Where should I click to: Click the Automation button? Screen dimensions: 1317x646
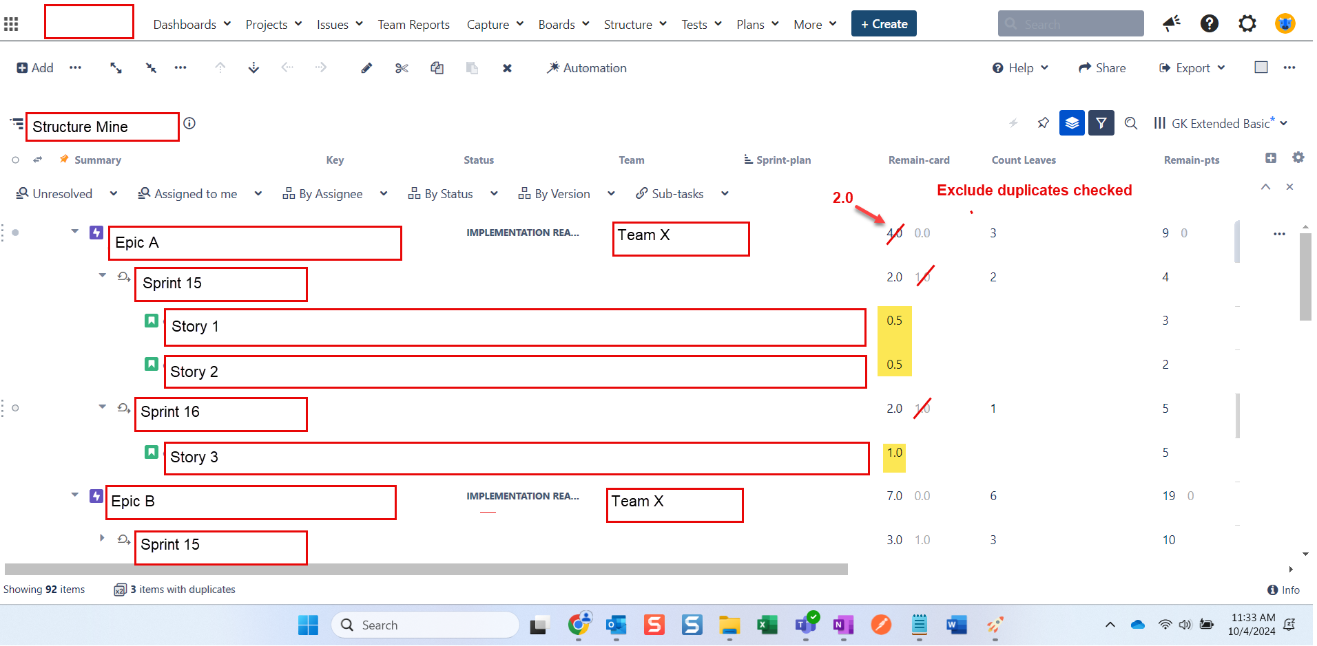pos(586,67)
